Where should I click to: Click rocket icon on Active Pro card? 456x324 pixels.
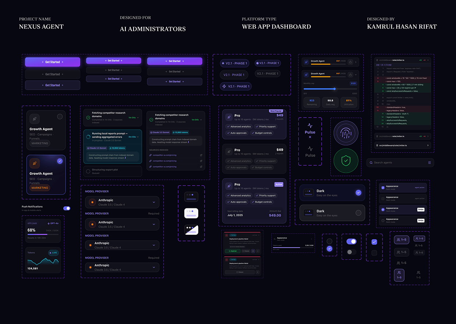coord(228,186)
